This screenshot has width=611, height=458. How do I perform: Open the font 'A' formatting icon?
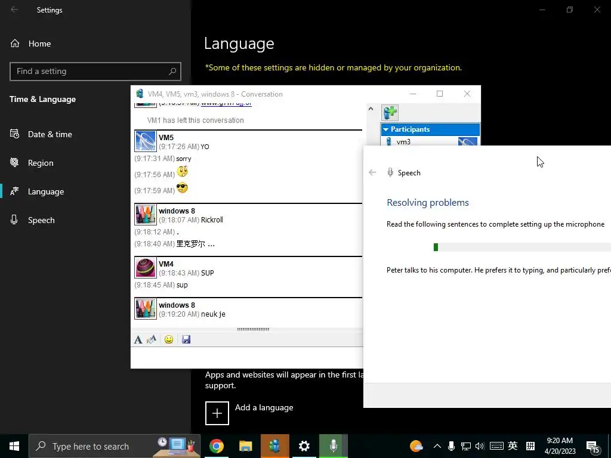[138, 339]
